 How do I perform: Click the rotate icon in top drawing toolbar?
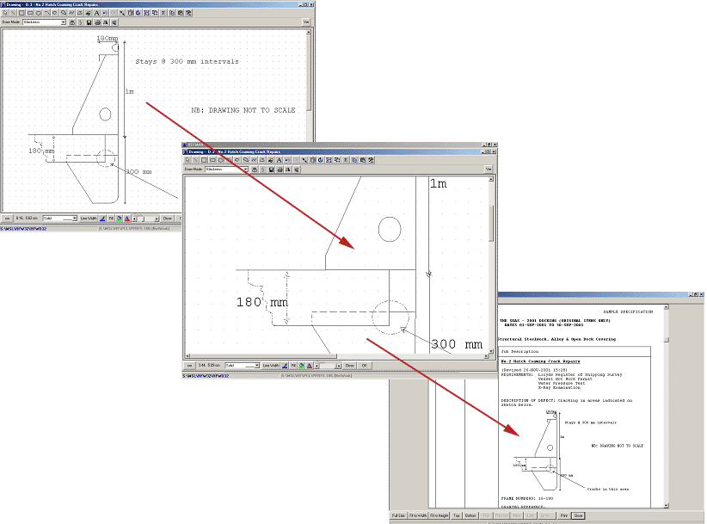tap(138, 14)
